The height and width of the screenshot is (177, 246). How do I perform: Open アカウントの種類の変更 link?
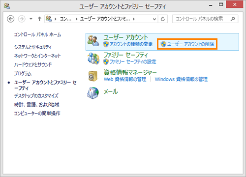click(x=131, y=44)
